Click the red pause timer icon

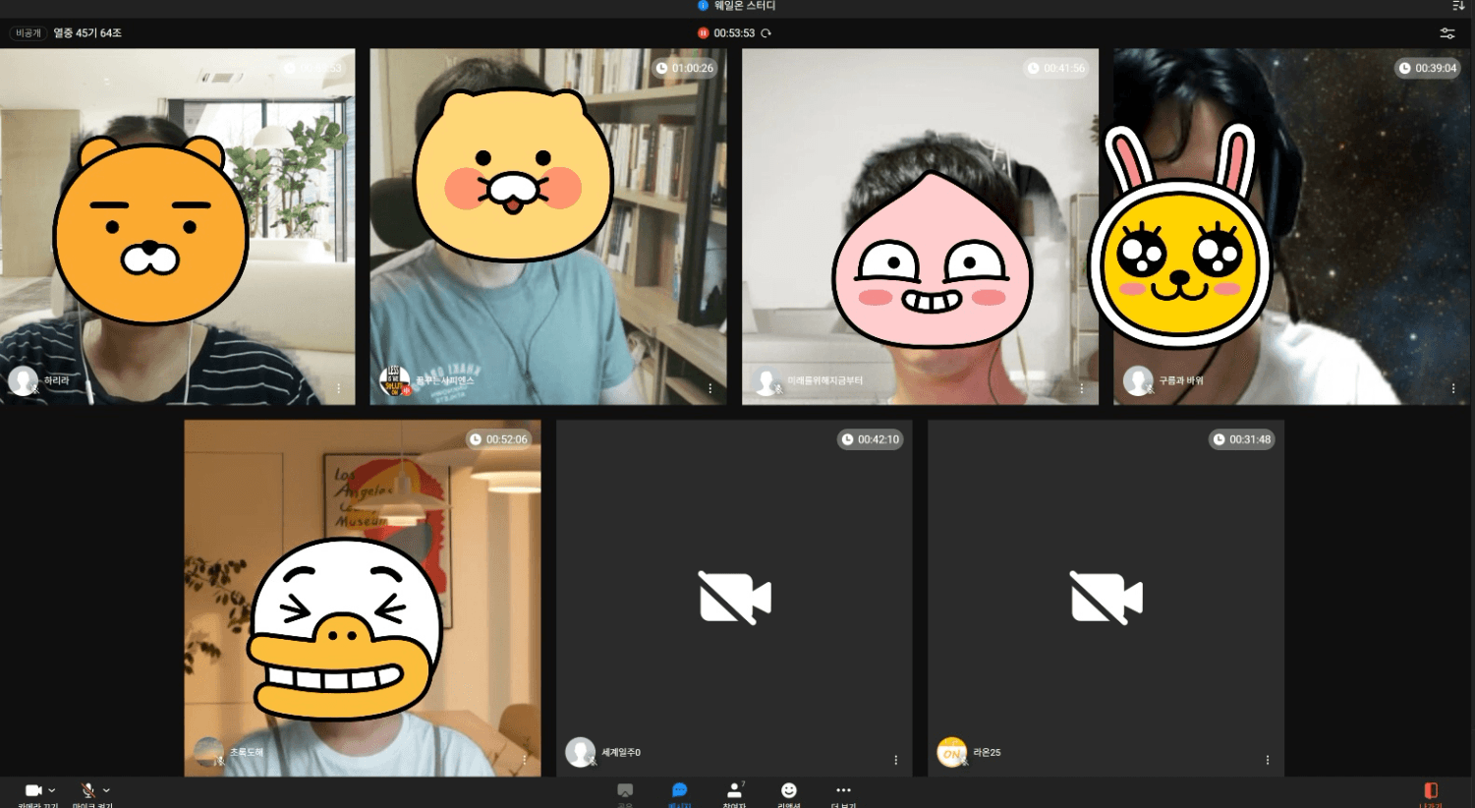click(x=703, y=33)
